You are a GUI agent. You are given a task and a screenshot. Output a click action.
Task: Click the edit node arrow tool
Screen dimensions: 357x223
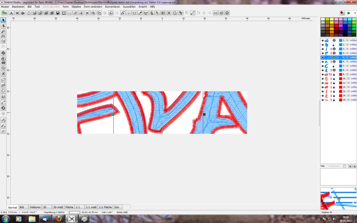point(3,25)
